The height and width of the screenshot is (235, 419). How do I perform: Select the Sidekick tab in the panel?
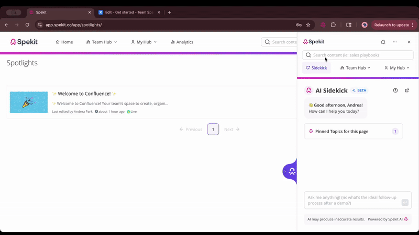coord(316,68)
